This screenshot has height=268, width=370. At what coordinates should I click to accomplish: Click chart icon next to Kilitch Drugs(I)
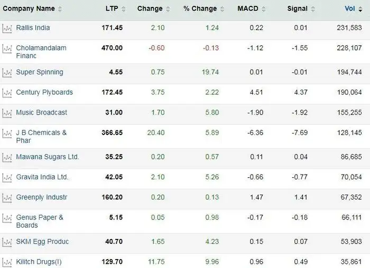click(7, 262)
